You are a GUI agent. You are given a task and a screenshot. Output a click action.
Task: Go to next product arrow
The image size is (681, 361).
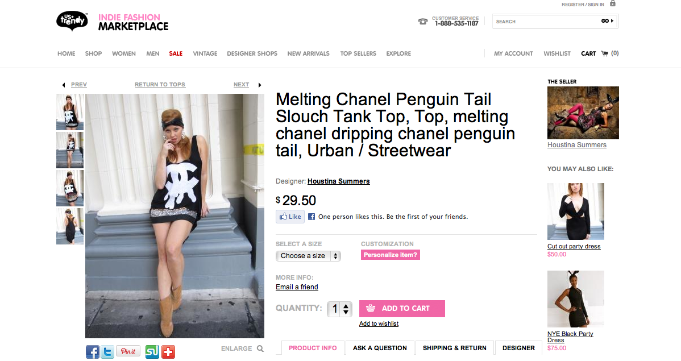tap(260, 85)
